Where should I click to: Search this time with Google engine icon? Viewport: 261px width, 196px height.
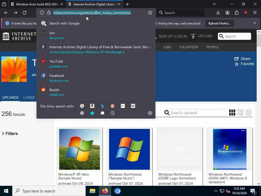tap(82, 106)
